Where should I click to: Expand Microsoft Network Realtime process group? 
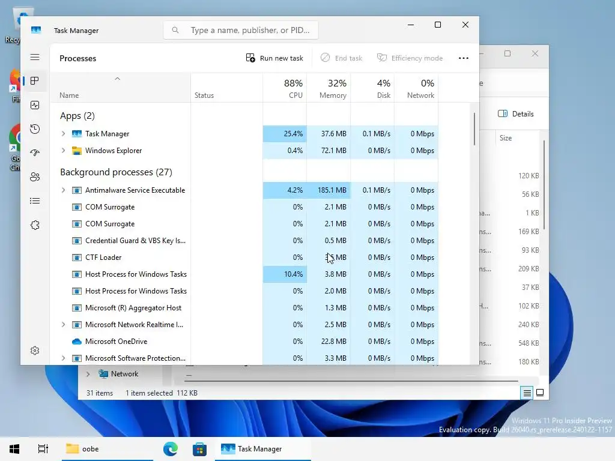click(x=63, y=325)
